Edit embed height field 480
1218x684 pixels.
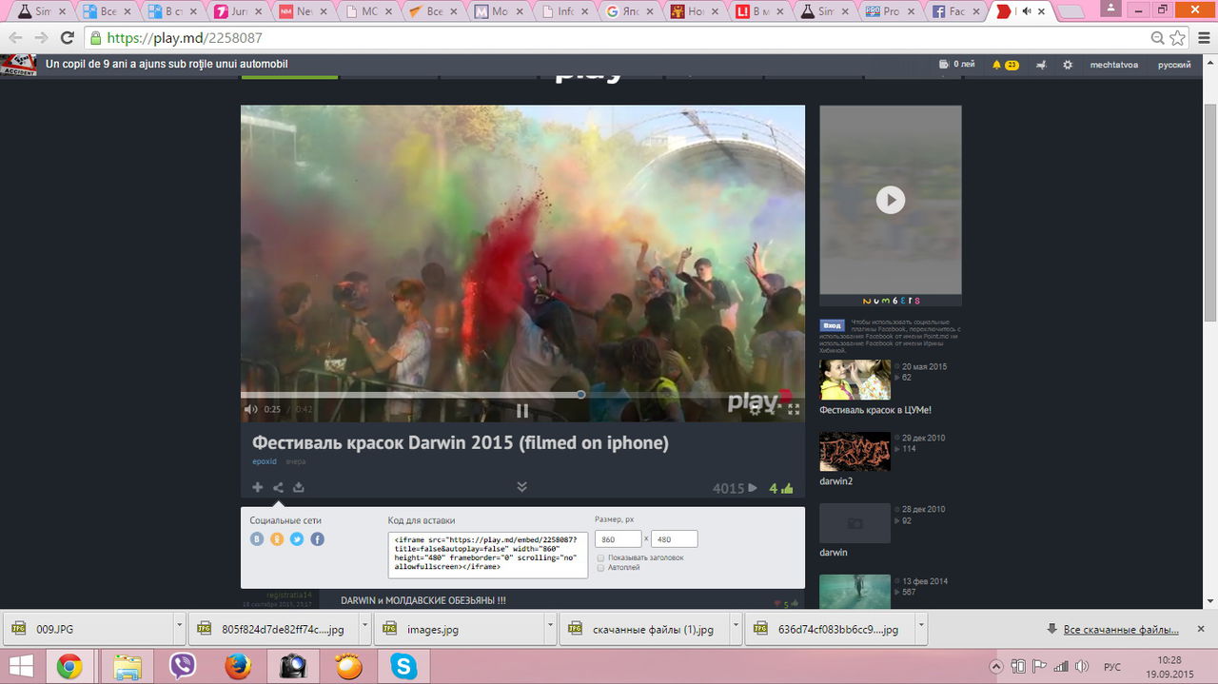click(675, 539)
